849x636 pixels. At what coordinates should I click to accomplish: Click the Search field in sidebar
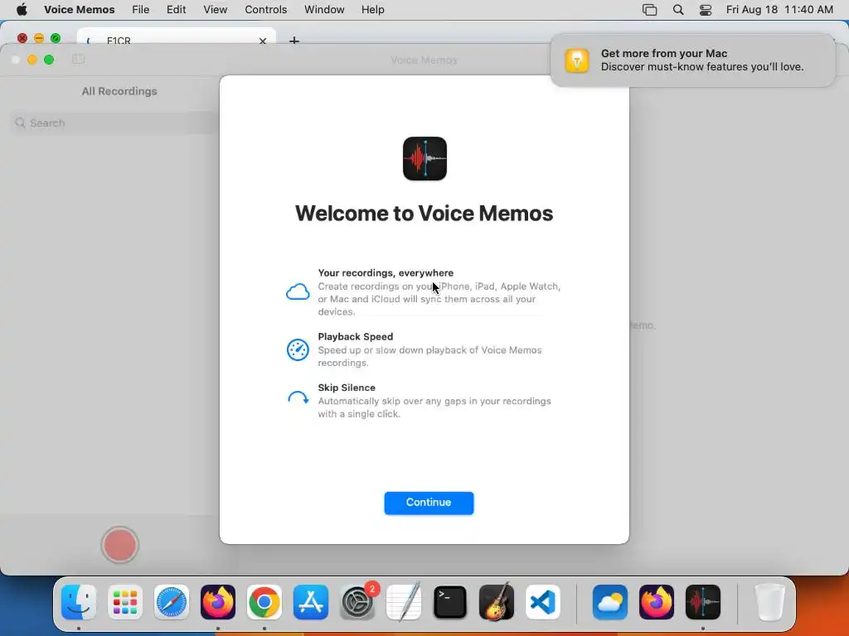coord(115,123)
